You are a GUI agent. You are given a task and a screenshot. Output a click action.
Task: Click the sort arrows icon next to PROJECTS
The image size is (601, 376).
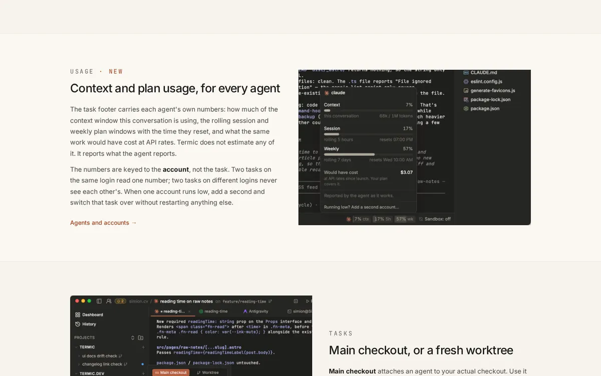pos(133,337)
